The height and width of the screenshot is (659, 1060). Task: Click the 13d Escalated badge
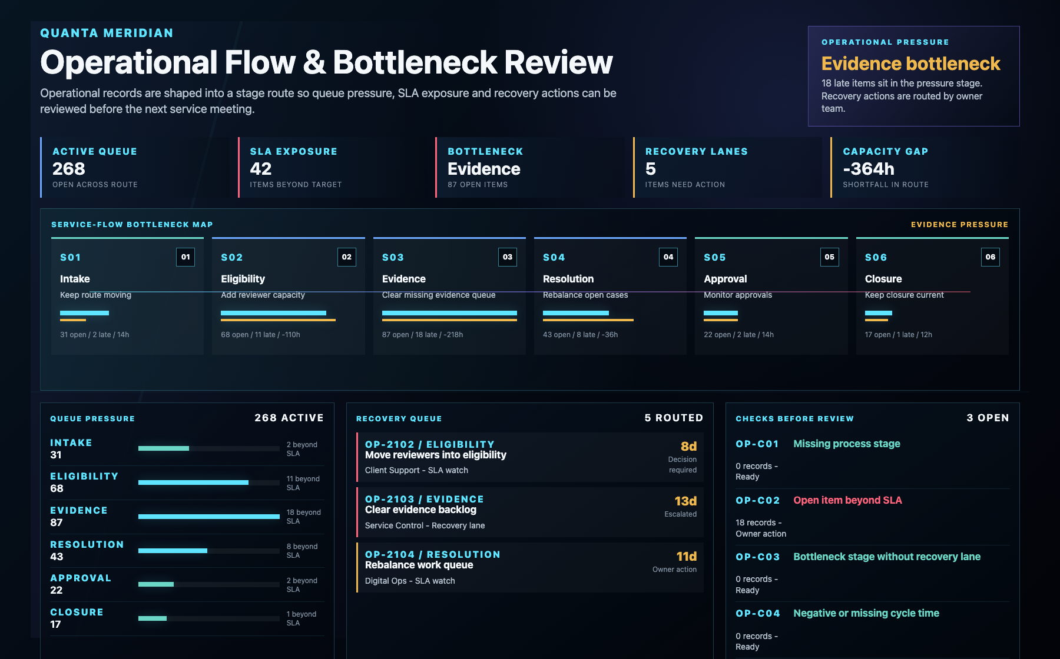(x=681, y=506)
